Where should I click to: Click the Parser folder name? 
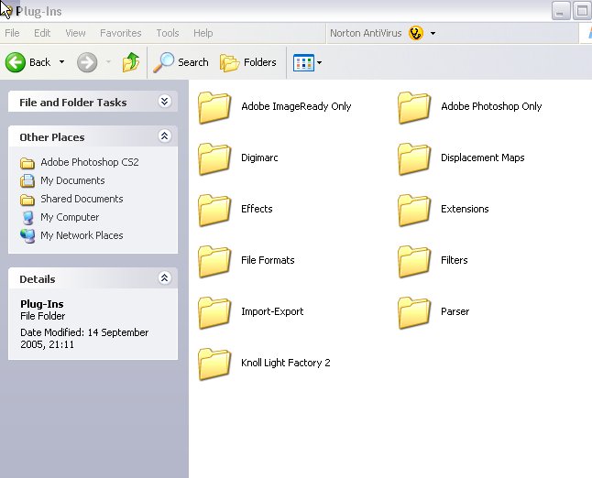(455, 311)
